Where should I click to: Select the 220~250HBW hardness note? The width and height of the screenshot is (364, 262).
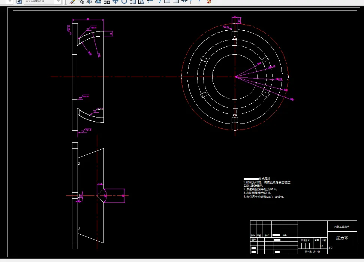pyautogui.click(x=253, y=186)
